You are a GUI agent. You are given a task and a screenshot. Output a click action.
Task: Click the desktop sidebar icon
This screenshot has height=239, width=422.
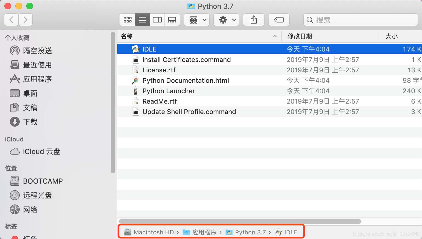point(15,93)
